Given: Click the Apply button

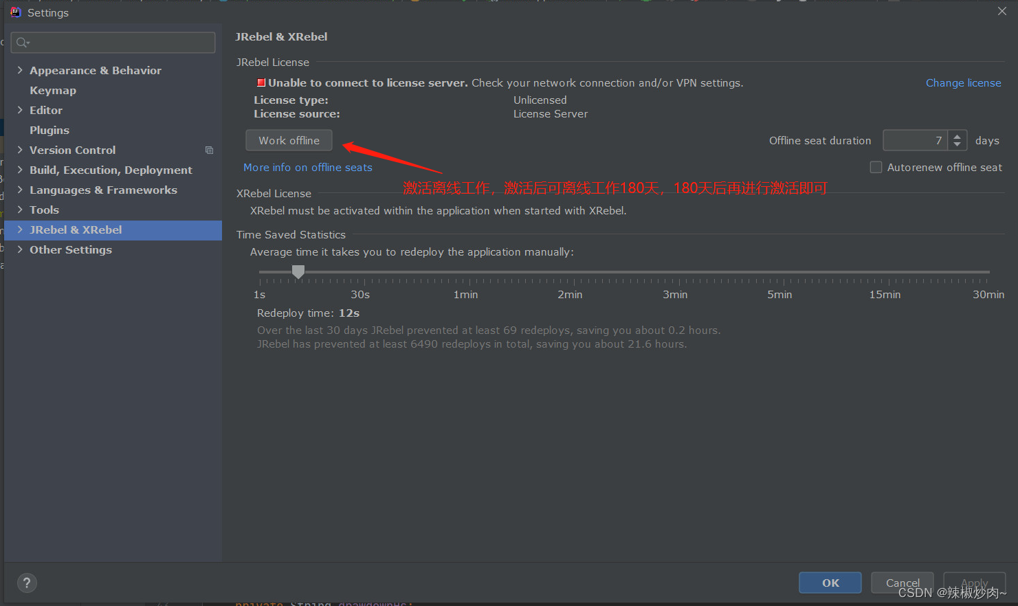Looking at the screenshot, I should (975, 583).
